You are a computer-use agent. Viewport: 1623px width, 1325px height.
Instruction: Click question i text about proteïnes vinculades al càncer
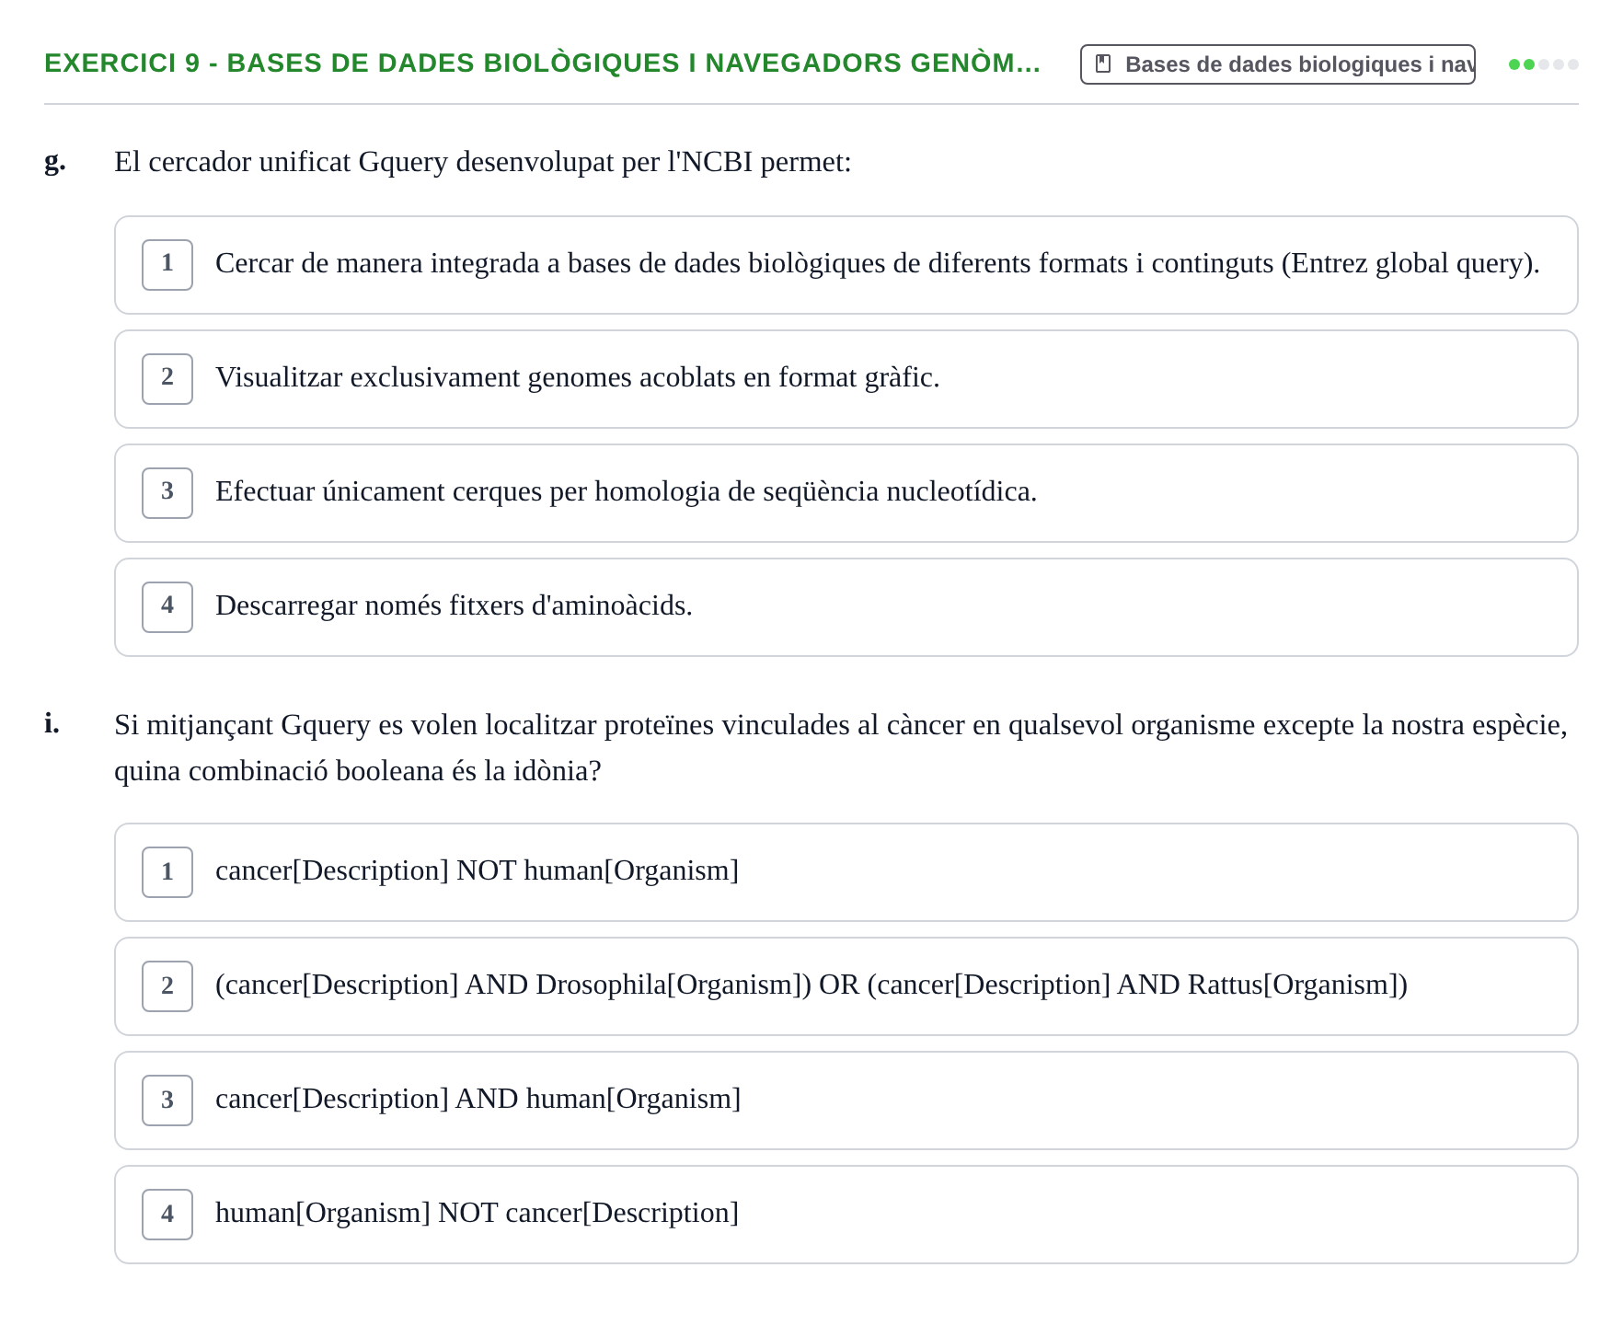point(840,747)
